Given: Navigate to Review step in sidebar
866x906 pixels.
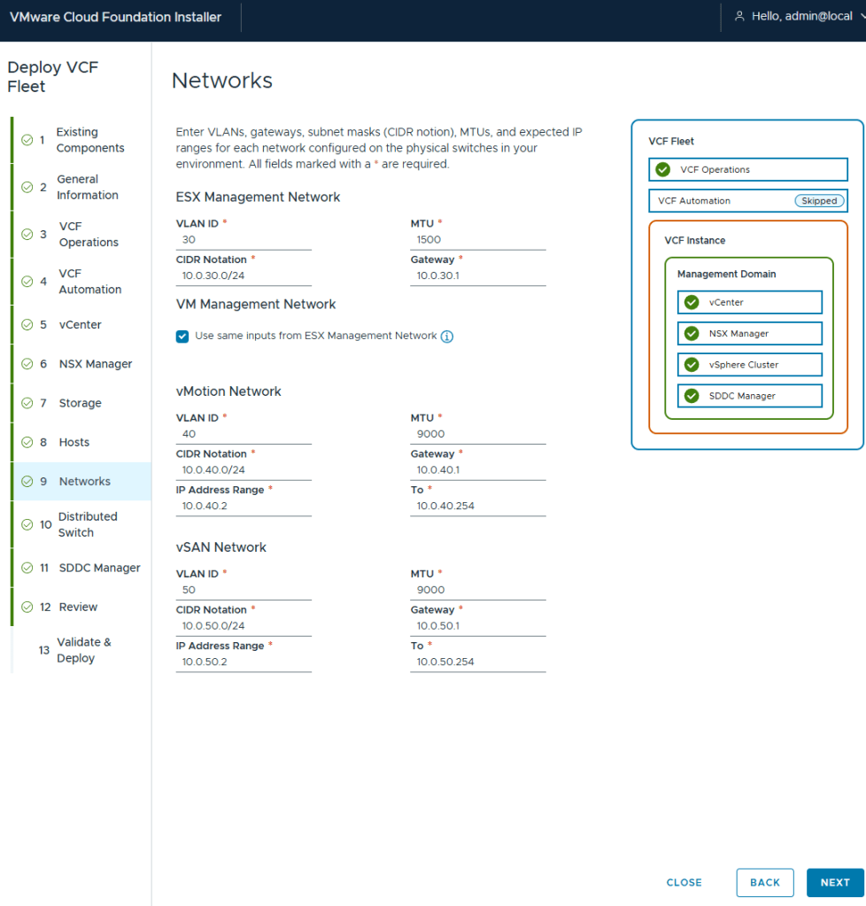Looking at the screenshot, I should click(78, 608).
